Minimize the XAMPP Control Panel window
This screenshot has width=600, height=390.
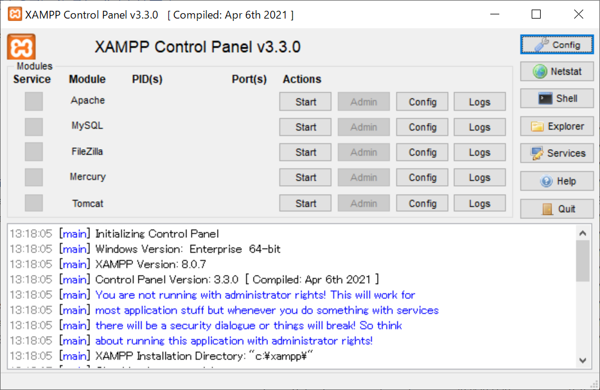495,14
